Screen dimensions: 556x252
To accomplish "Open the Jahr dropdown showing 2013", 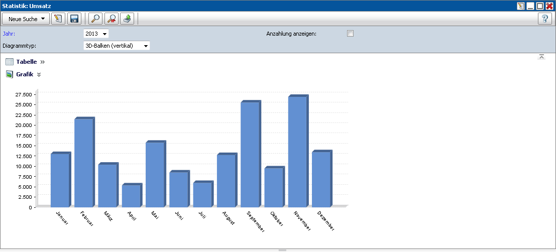I will pos(96,34).
